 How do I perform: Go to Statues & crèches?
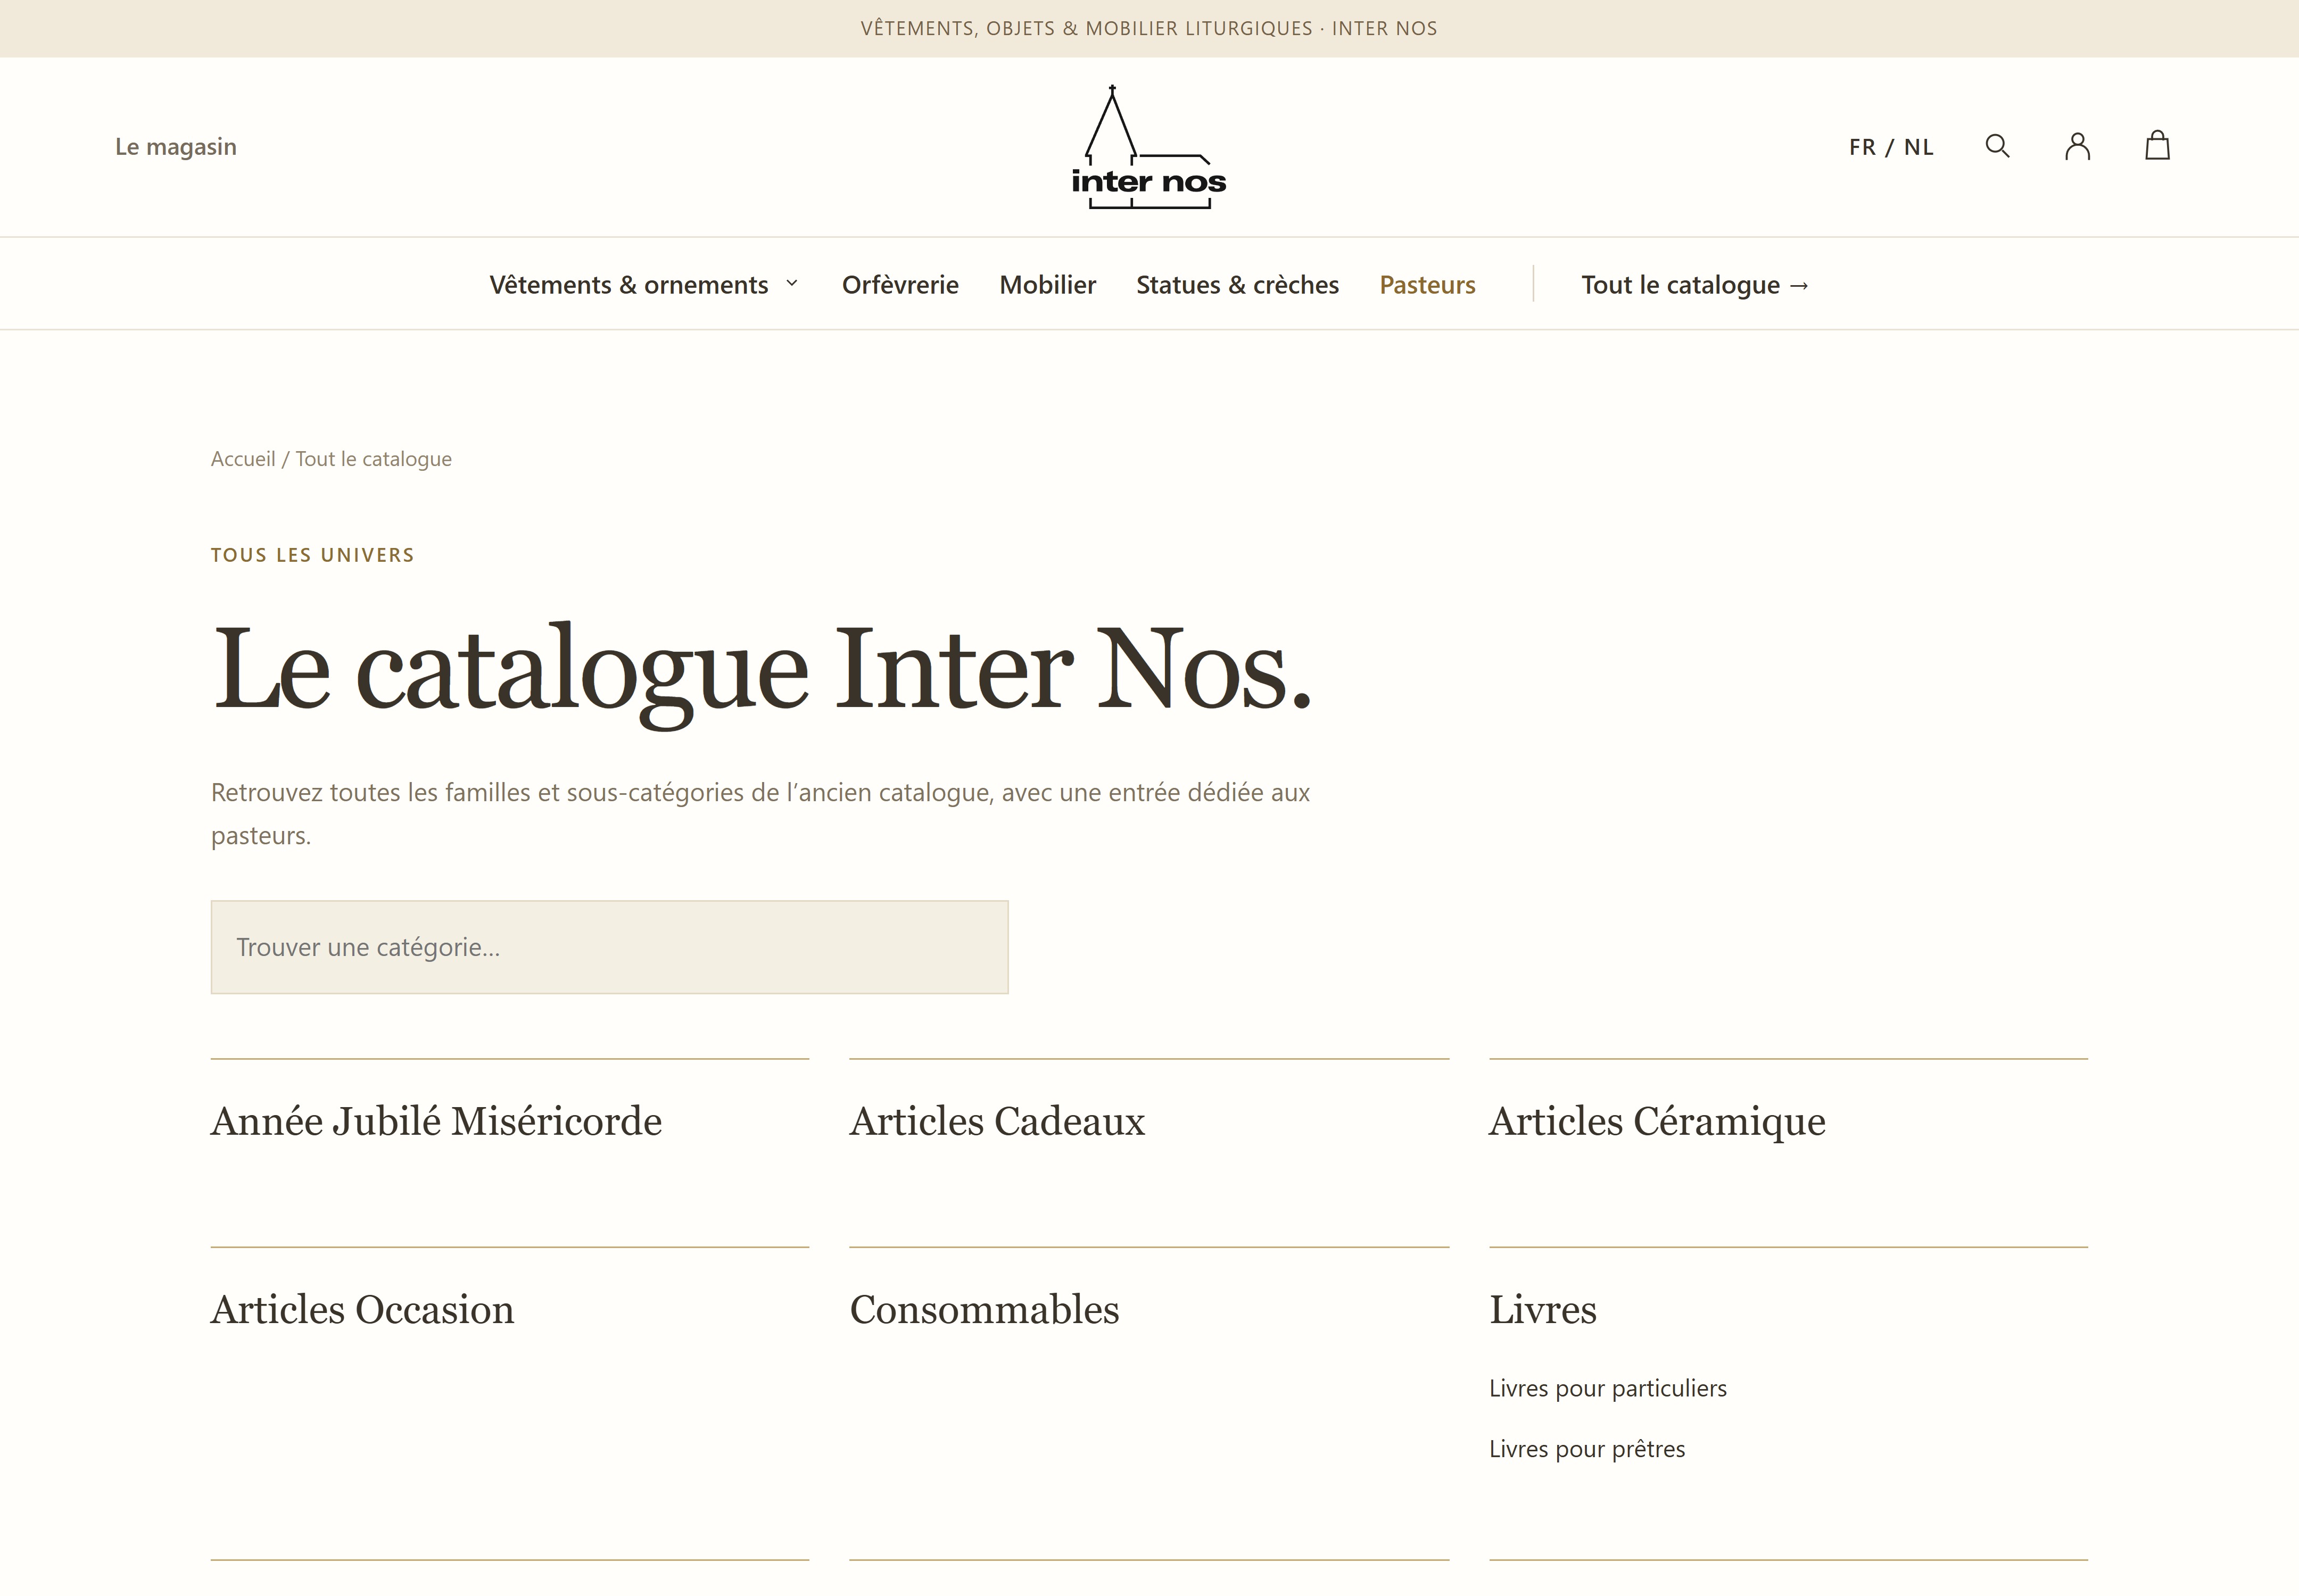coord(1237,285)
